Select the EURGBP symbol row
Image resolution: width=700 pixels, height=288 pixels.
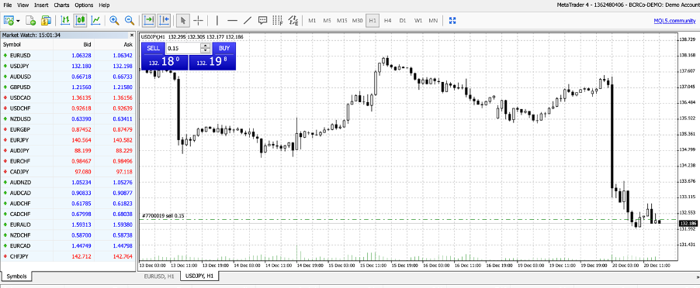[x=68, y=129]
